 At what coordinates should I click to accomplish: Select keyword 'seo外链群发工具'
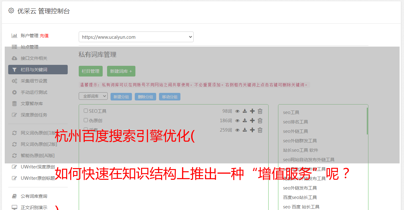point(300,141)
